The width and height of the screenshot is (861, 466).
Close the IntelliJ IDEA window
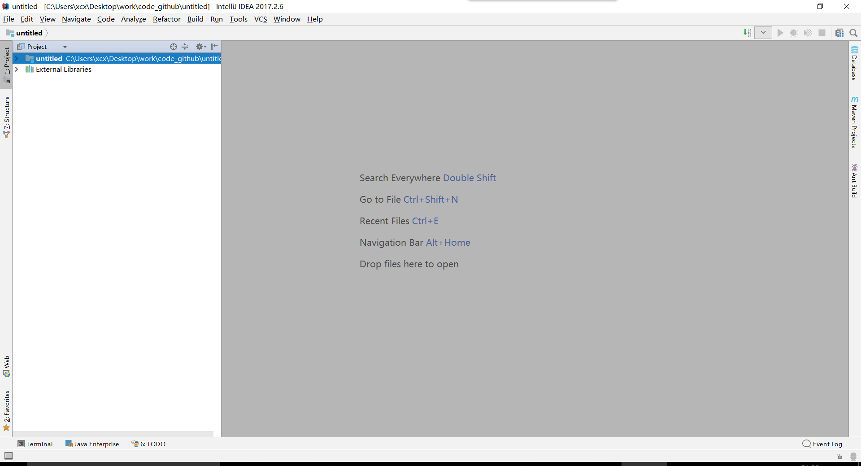[x=847, y=6]
